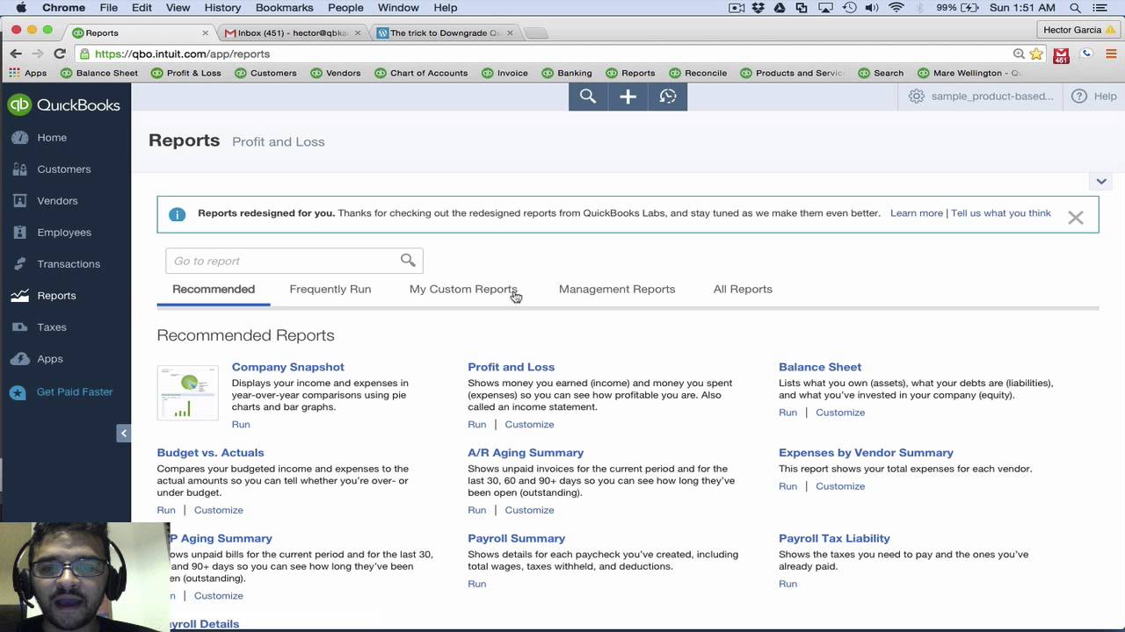Open the Bookmarks menu in menu bar
This screenshot has width=1125, height=632.
(284, 8)
